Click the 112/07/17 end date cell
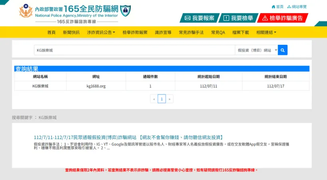The image size is (327, 180). (276, 86)
